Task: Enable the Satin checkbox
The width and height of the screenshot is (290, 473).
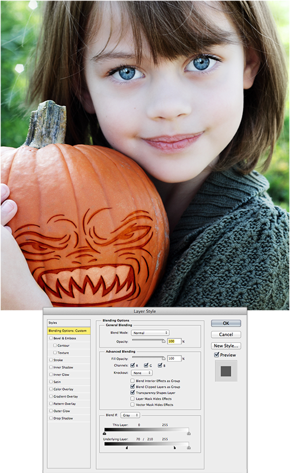Action: (51, 382)
